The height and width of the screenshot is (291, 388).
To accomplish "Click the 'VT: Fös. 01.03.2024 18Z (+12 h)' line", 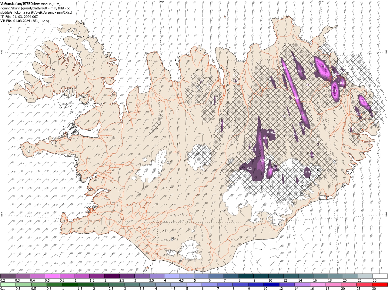I will pos(25,21).
